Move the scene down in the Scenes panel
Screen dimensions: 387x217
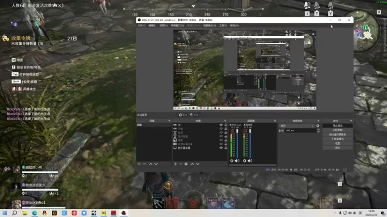point(156,164)
